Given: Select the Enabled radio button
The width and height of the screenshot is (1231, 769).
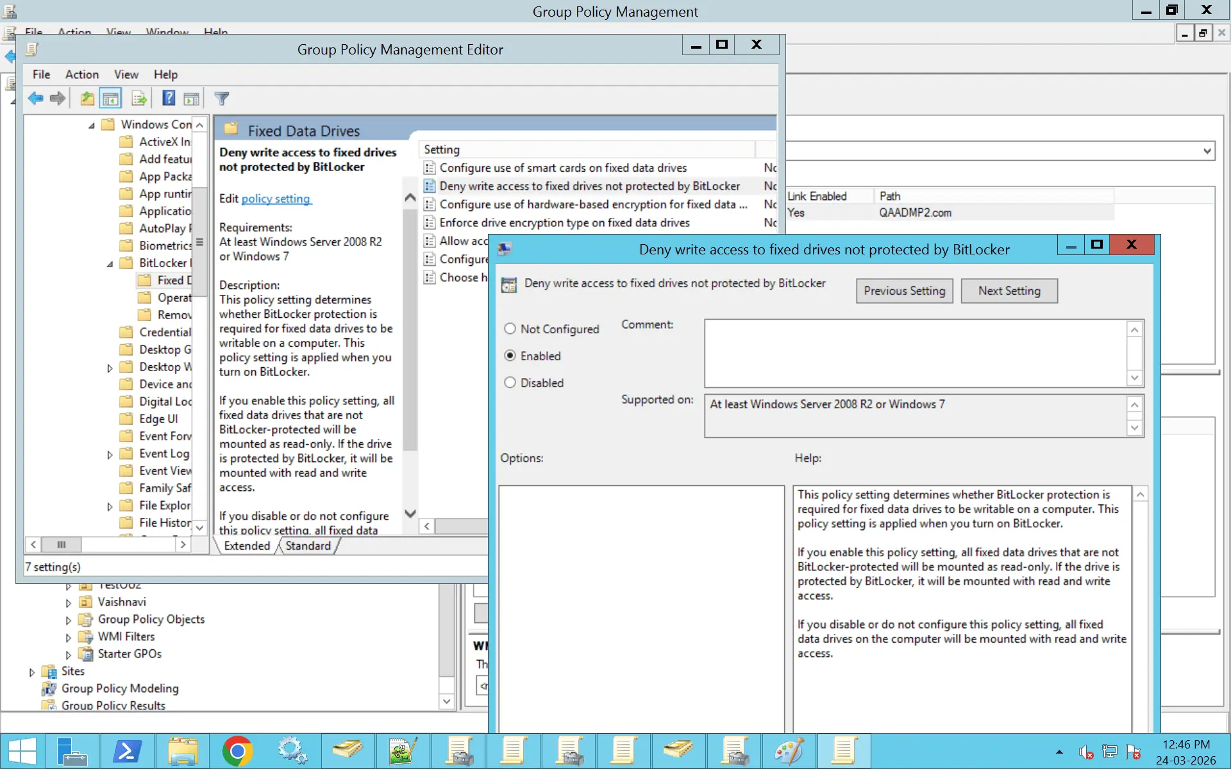Looking at the screenshot, I should (510, 356).
